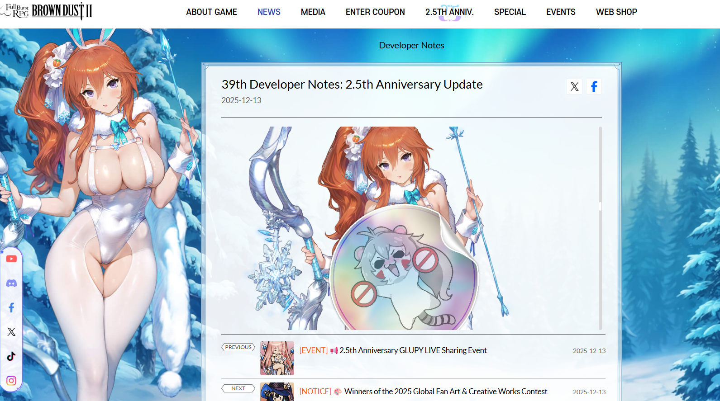
Task: Open the TikTok icon in social sidebar
Action: coord(11,356)
